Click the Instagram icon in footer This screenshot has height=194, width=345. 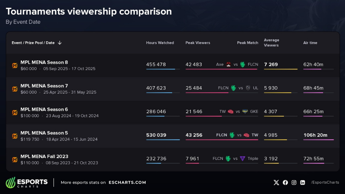pyautogui.click(x=294, y=183)
